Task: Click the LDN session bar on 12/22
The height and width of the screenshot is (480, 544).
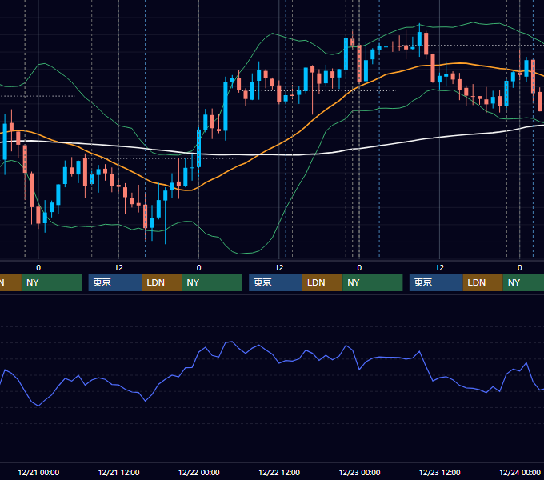Action: click(322, 282)
